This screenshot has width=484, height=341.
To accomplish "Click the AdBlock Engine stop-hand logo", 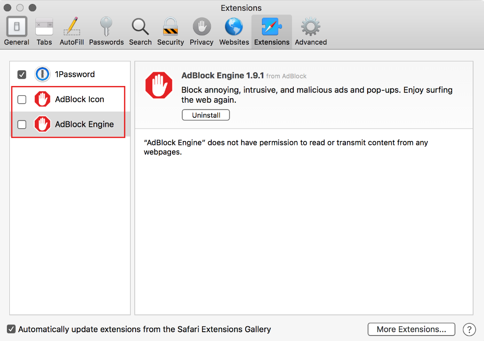I will tap(159, 85).
